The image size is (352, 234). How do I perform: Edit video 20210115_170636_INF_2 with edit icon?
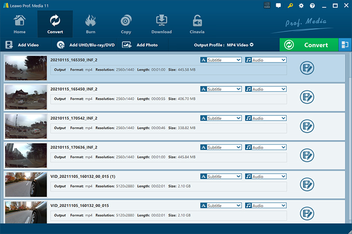(x=307, y=155)
